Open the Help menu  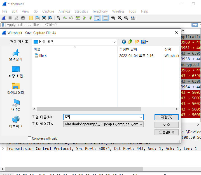[x=144, y=11]
